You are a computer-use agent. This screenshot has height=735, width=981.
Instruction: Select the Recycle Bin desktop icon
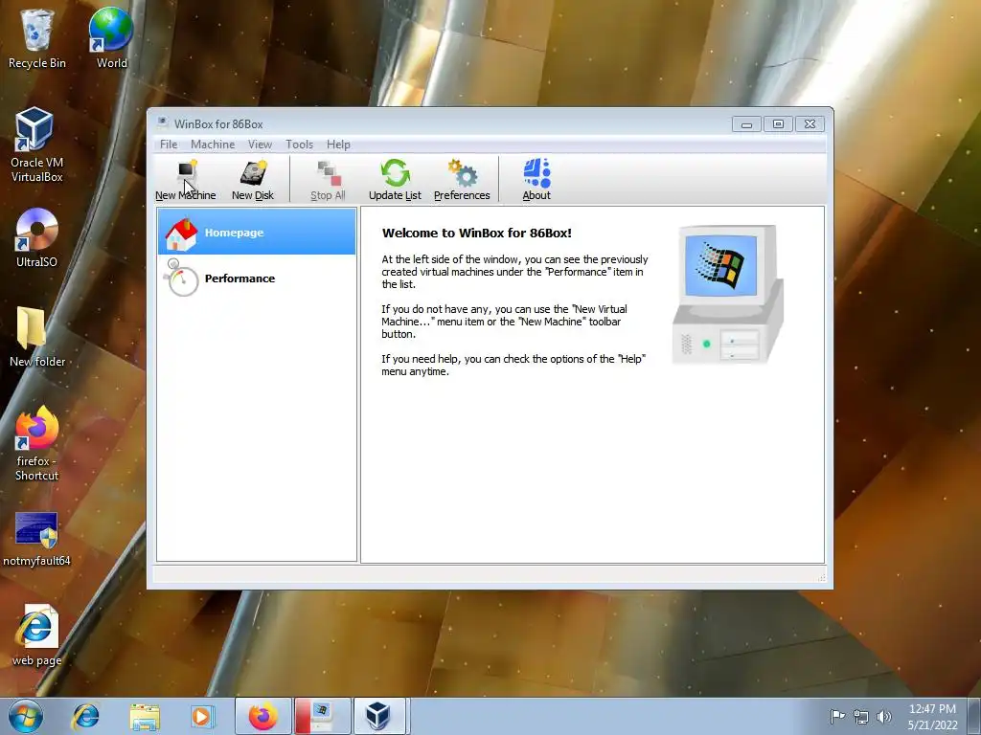coord(37,38)
